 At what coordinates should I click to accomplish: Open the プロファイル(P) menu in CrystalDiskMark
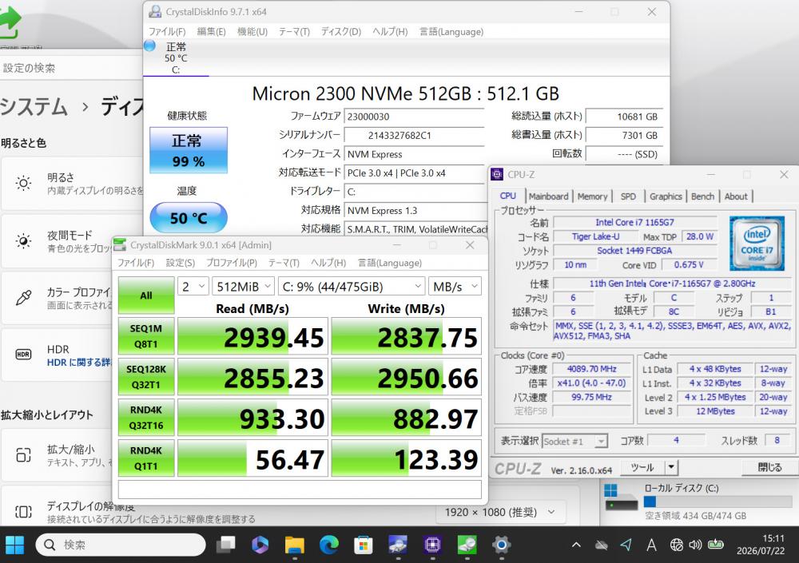[232, 263]
